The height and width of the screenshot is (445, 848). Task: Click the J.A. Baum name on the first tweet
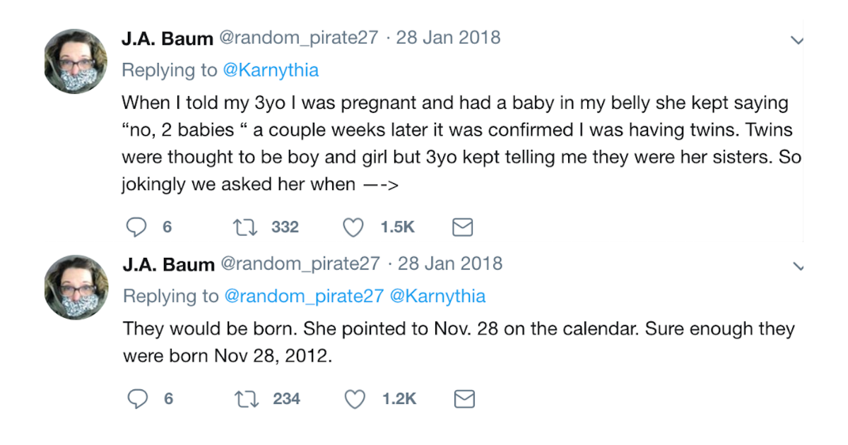coord(167,39)
